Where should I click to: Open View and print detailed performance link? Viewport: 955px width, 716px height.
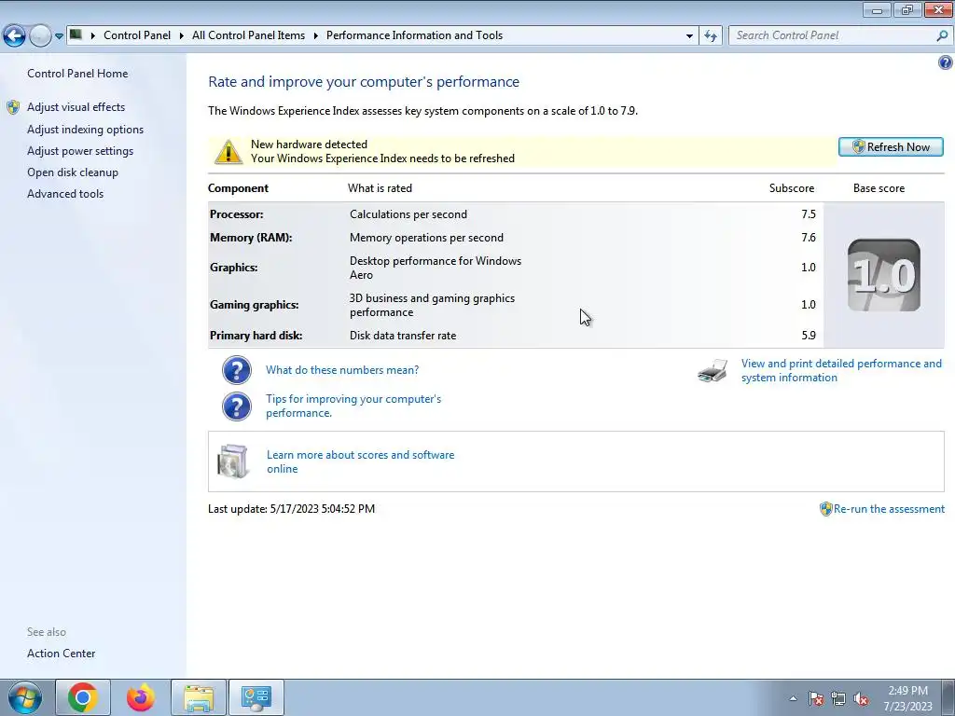pyautogui.click(x=841, y=370)
